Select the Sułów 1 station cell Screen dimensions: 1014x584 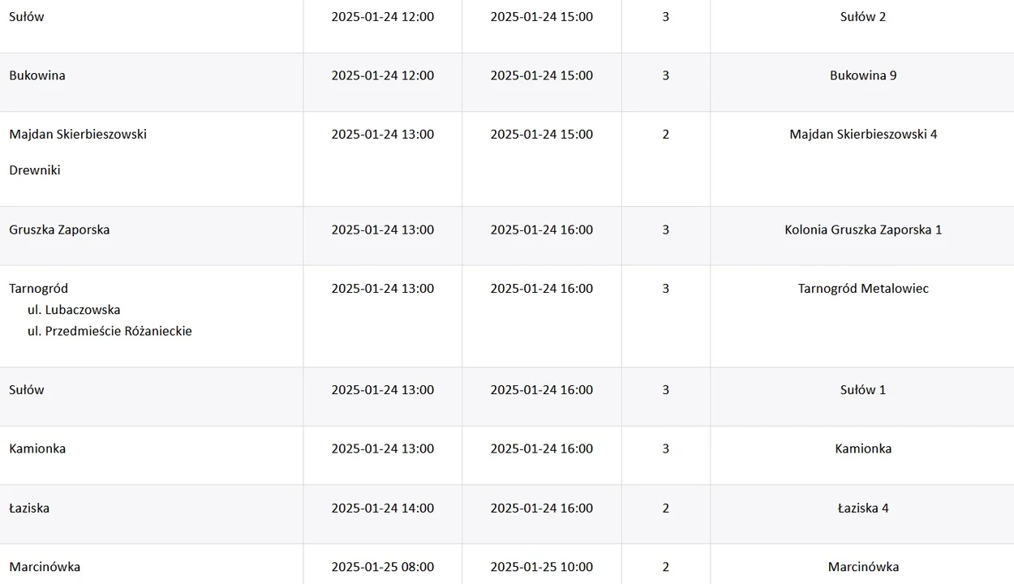862,390
